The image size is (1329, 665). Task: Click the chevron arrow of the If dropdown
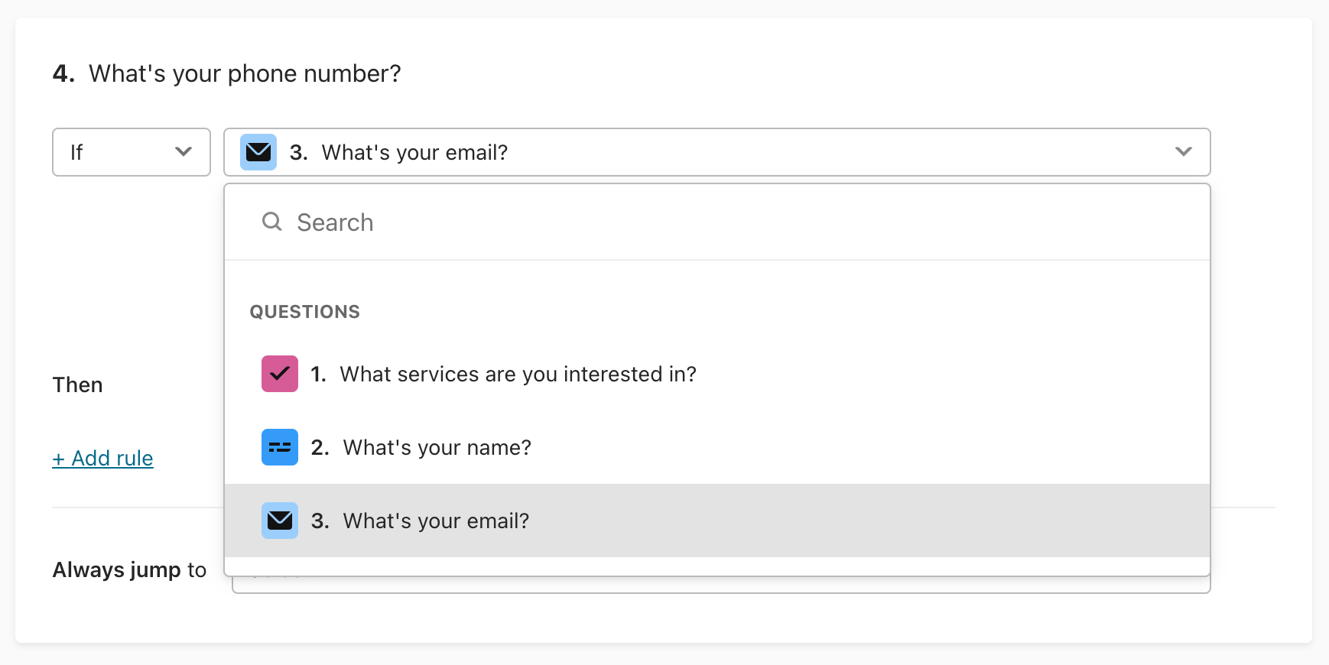(184, 152)
